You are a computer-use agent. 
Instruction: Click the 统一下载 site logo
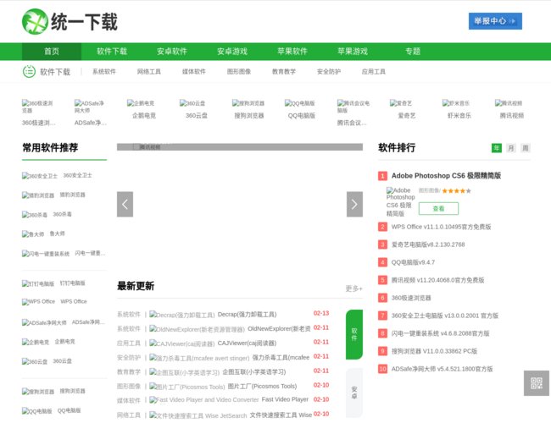tap(70, 22)
